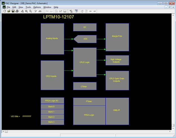Click vertical scrollbar up arrow

point(173,15)
